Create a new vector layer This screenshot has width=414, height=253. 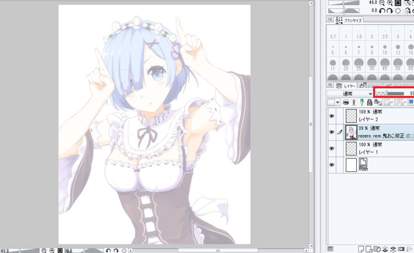(x=369, y=249)
